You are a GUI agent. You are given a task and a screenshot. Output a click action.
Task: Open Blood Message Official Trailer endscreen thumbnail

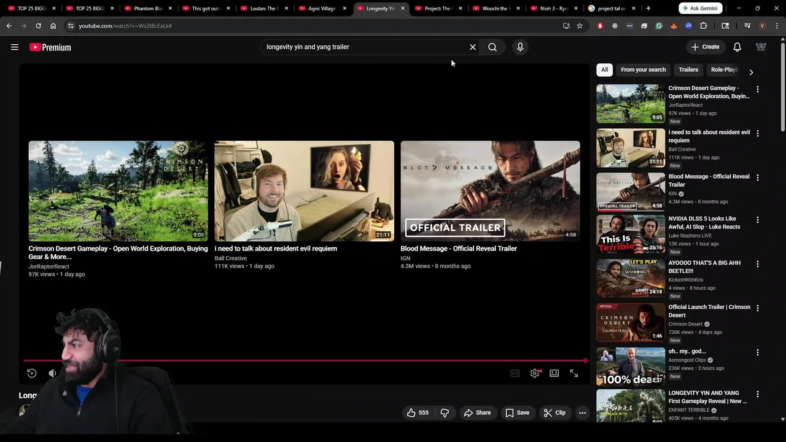(x=490, y=191)
